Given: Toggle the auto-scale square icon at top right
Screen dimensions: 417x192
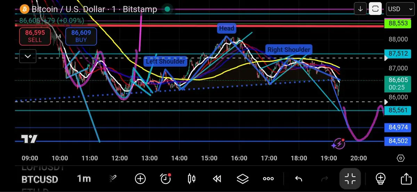Looking at the screenshot, I should pos(375,9).
